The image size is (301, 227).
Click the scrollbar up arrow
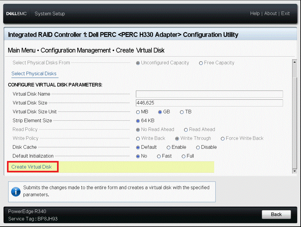pyautogui.click(x=294, y=62)
